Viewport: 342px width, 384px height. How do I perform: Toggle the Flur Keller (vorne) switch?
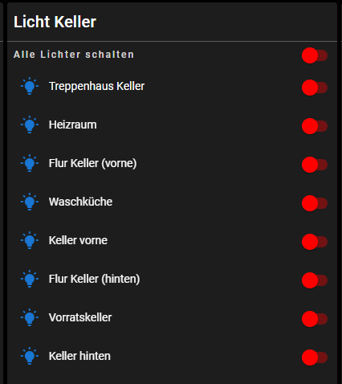click(315, 165)
